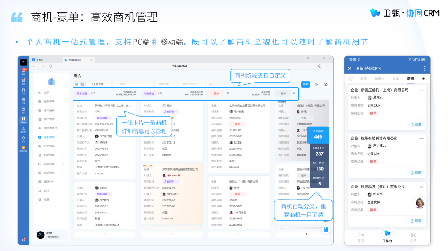This screenshot has height=251, width=448.
Task: Click the filter funnel icon in toolbar
Action: click(210, 84)
